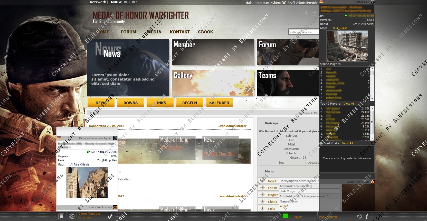Click German flag in the Battlefield 3 widget

click(x=321, y=2)
